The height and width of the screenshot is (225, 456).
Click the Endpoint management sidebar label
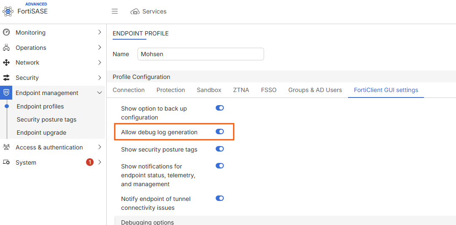point(47,93)
